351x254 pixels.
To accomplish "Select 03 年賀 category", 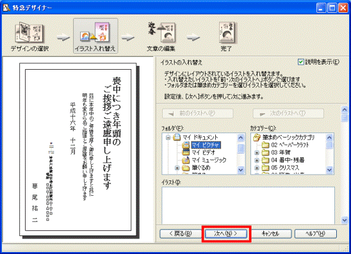I will tap(281, 152).
